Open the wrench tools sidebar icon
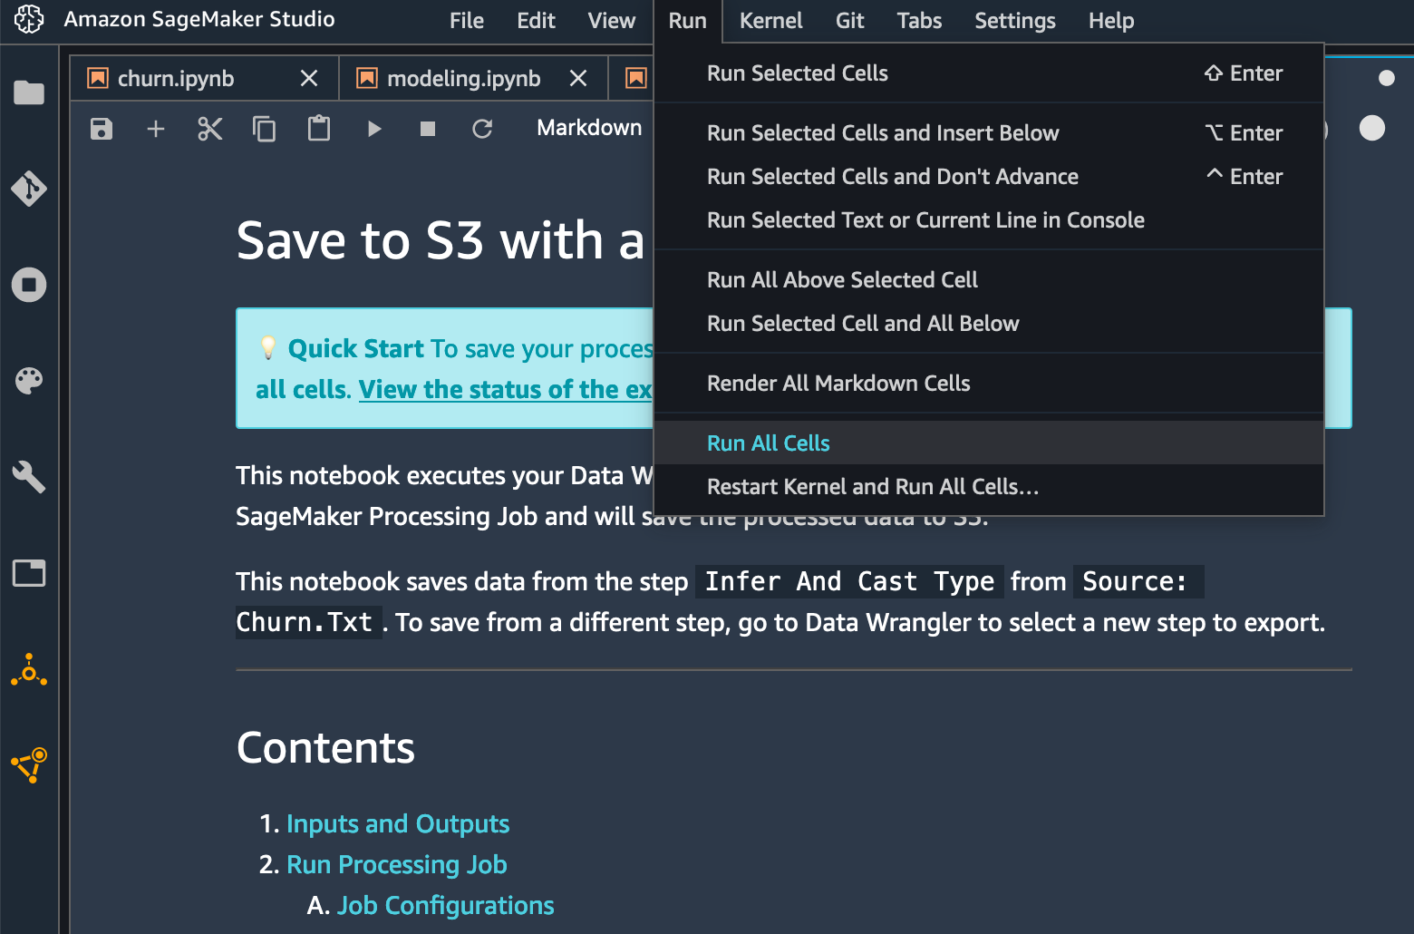The width and height of the screenshot is (1414, 934). click(29, 477)
